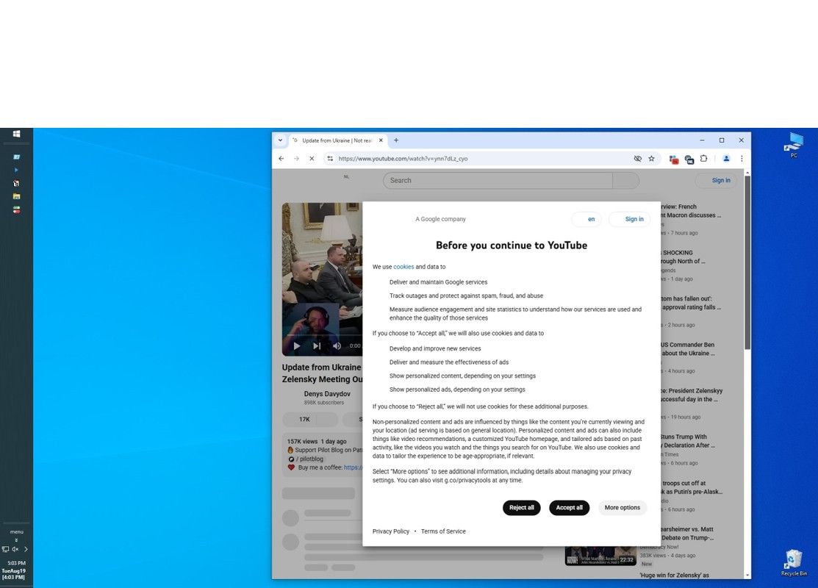Click the green and red toggle icon in the sidebar

click(x=16, y=209)
